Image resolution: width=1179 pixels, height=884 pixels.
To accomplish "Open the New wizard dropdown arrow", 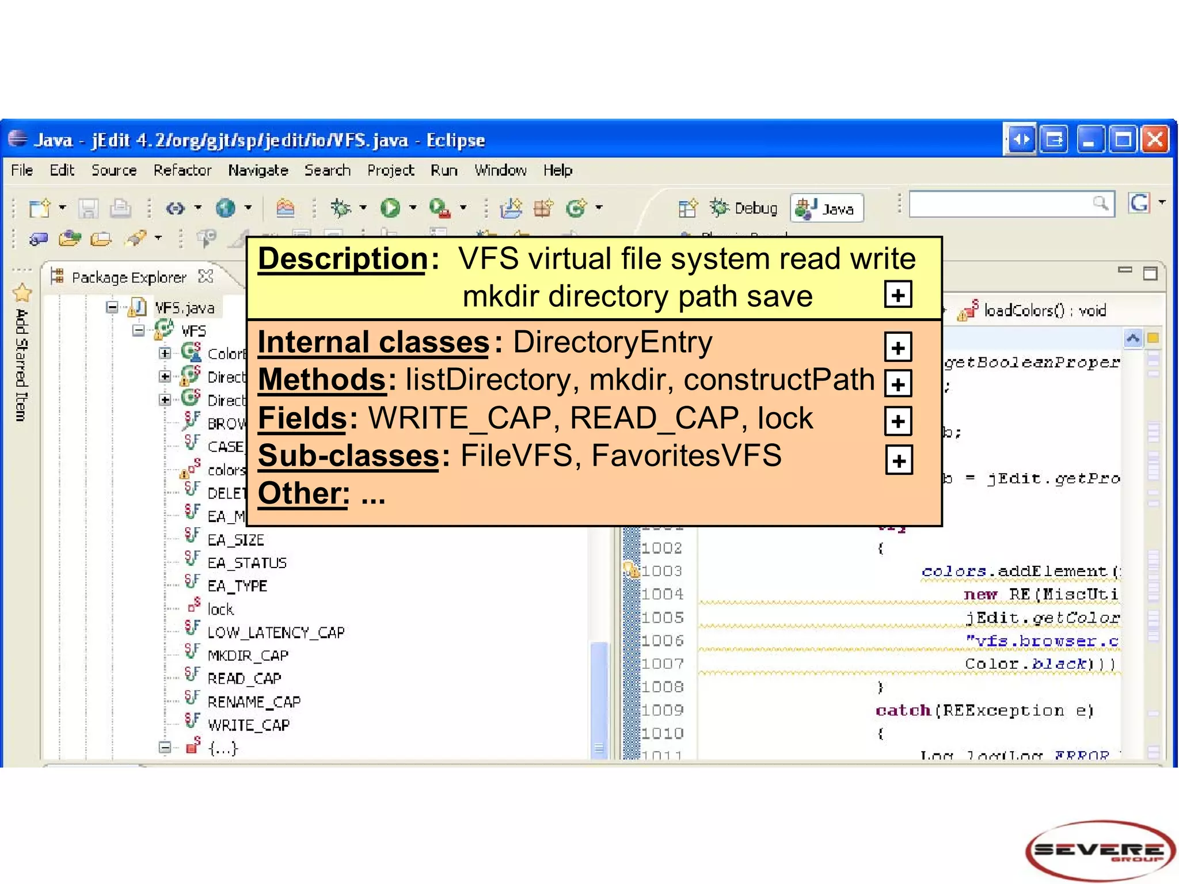I will pyautogui.click(x=62, y=207).
